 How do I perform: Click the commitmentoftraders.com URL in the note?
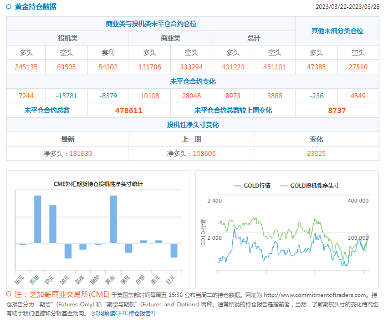315,295
